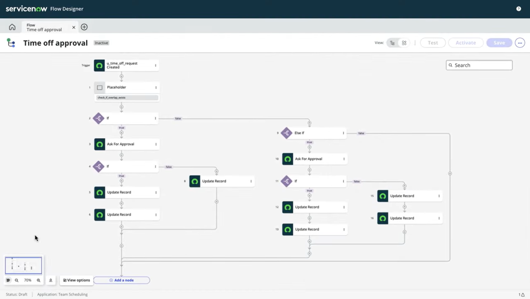Select the If diamond icon at step 4
530x299 pixels.
[x=99, y=167]
